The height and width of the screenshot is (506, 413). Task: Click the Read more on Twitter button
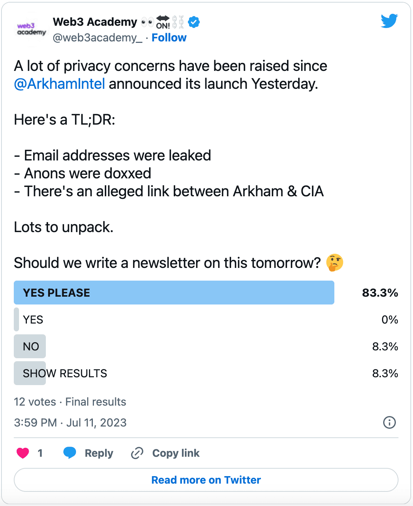click(x=206, y=480)
